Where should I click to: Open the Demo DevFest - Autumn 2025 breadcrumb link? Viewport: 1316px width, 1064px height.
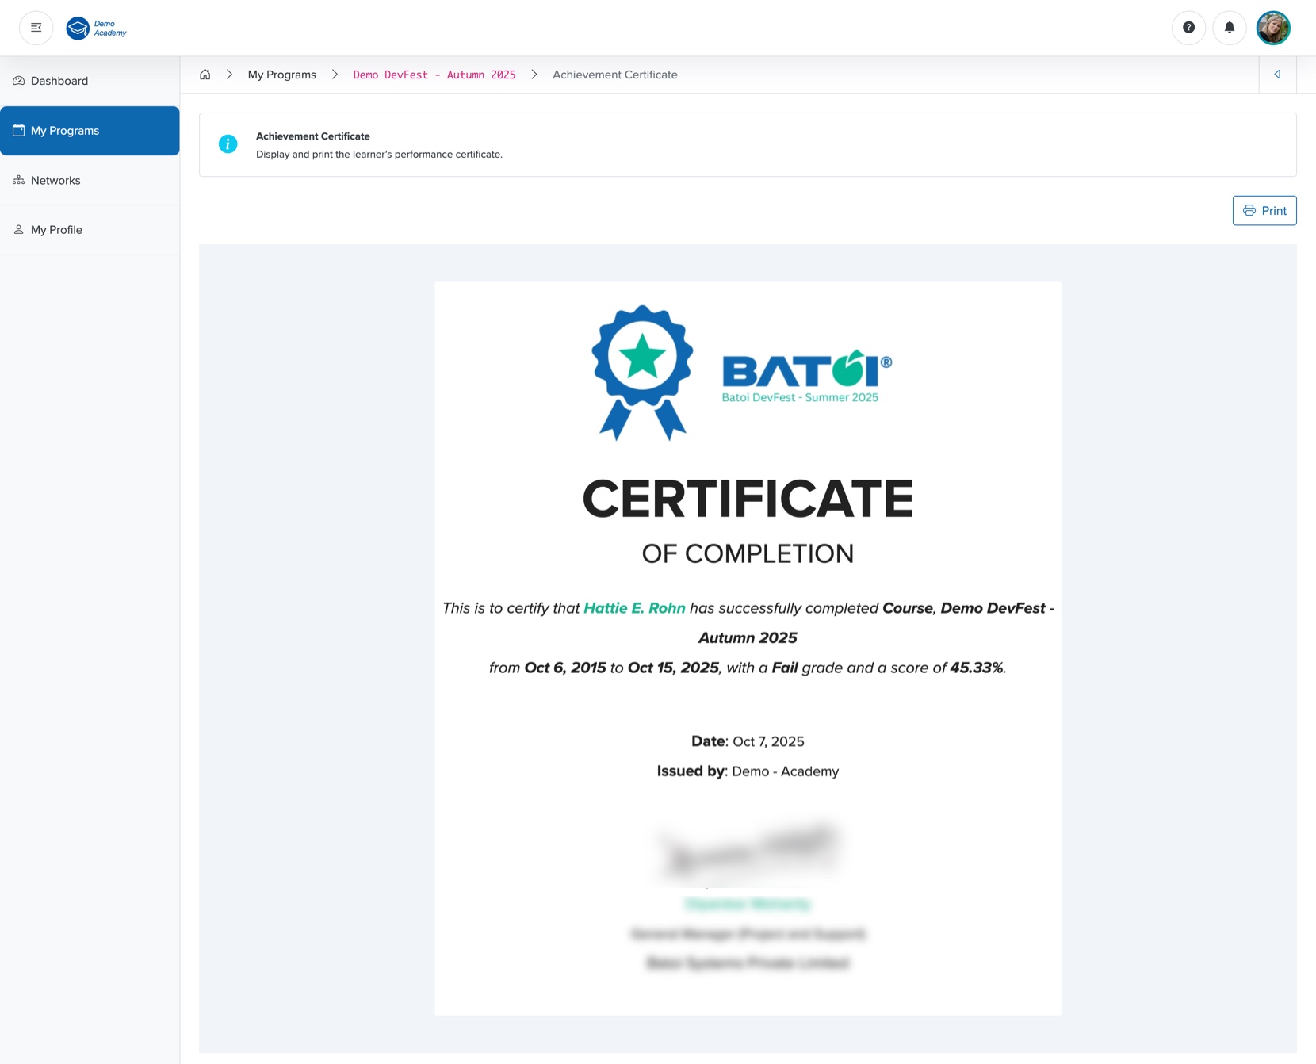(434, 74)
